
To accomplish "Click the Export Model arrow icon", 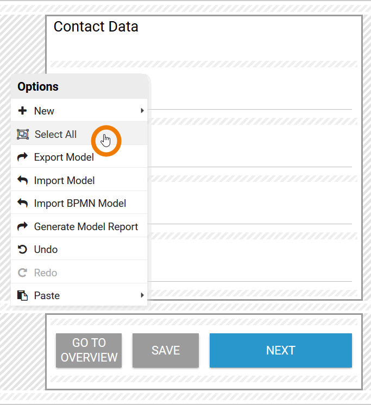I will tap(22, 157).
